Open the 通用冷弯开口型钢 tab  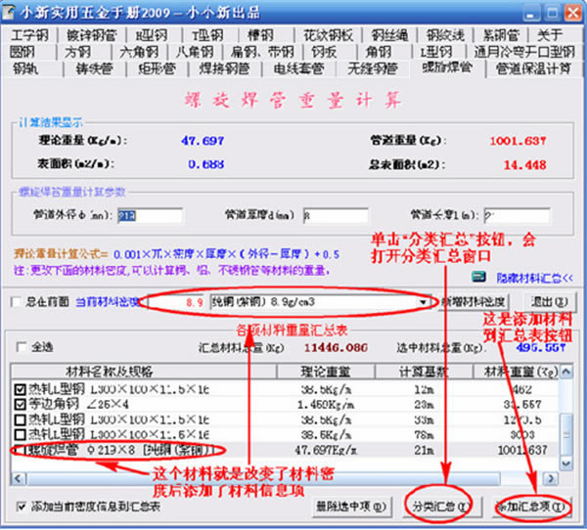pos(524,52)
